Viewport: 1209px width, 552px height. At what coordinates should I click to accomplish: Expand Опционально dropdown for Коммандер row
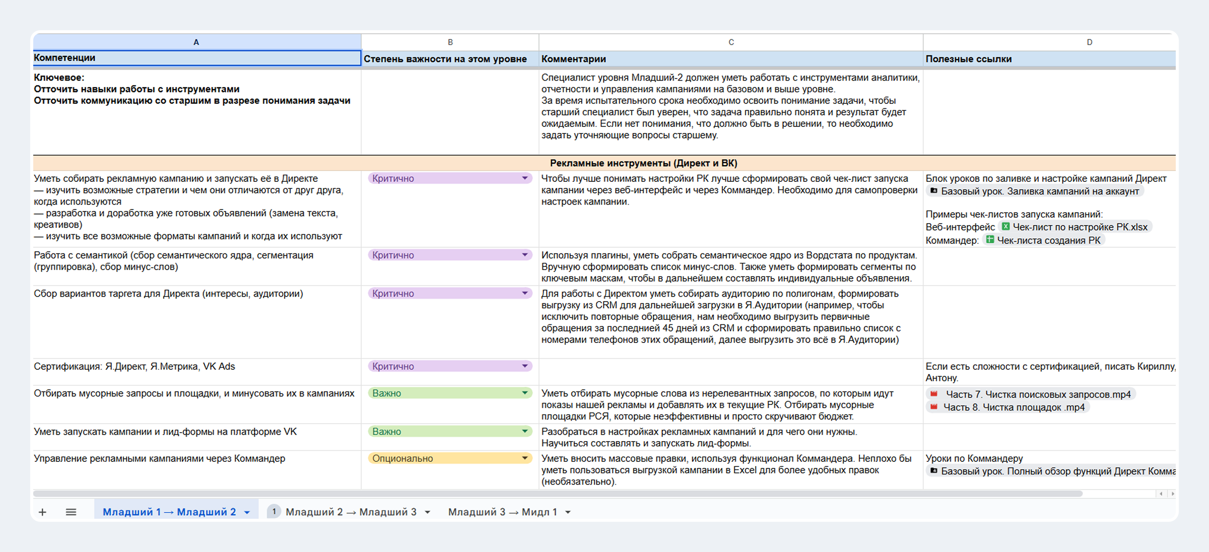[x=524, y=458]
